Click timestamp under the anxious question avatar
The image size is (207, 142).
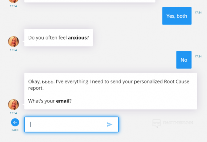pos(13,50)
